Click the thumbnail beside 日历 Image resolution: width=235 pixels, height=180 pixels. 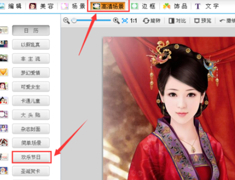coord(4,30)
